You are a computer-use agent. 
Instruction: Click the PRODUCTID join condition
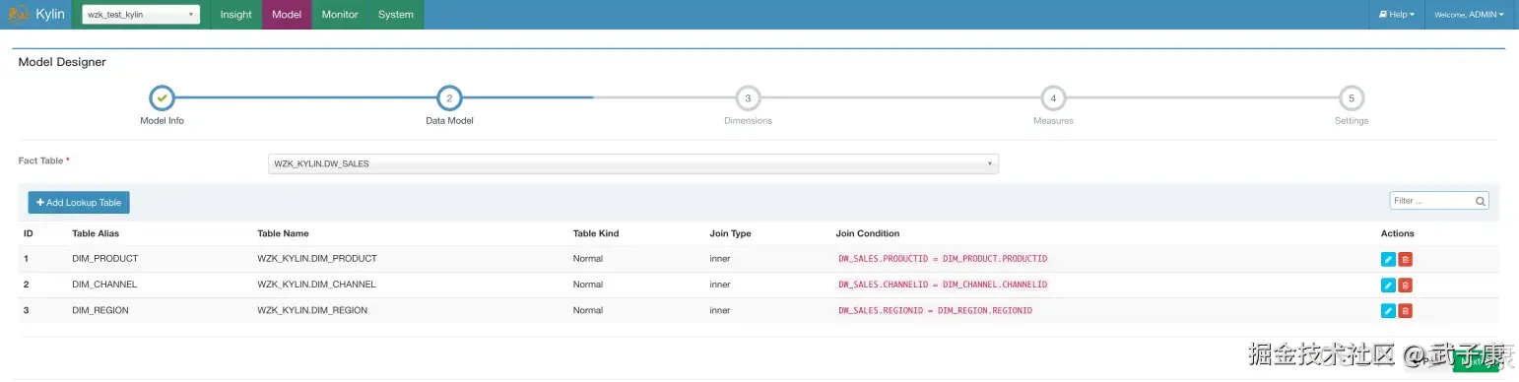pos(943,259)
